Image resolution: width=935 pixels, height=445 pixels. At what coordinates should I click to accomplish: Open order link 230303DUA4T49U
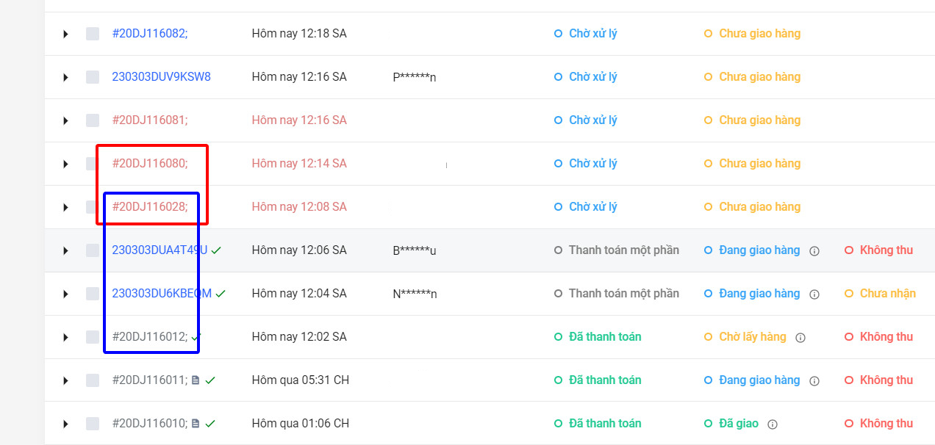point(160,250)
